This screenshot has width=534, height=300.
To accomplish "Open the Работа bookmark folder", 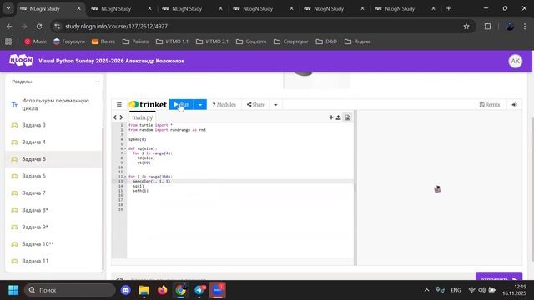I will [135, 42].
